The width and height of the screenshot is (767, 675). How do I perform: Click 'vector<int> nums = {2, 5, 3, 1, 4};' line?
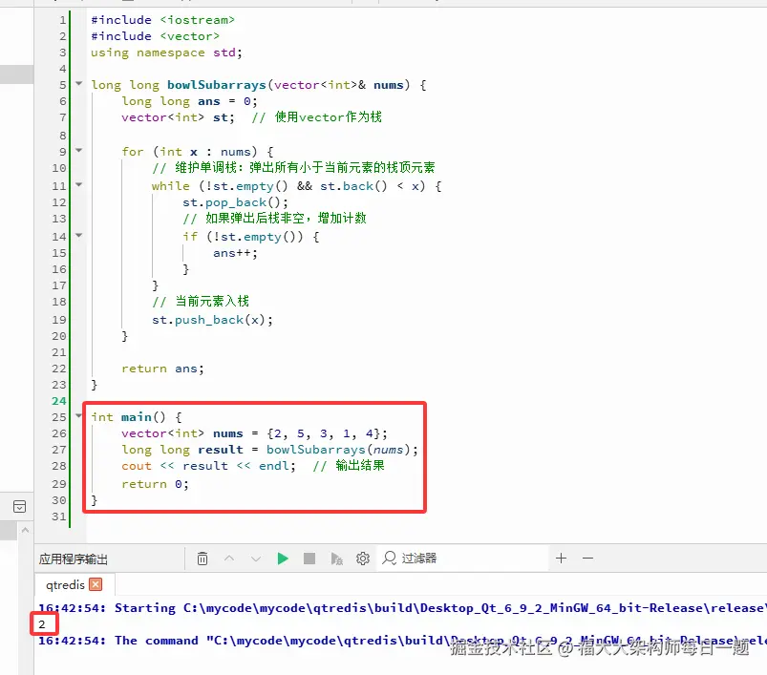click(x=254, y=433)
